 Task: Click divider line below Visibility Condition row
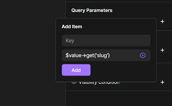pyautogui.click(x=119, y=91)
